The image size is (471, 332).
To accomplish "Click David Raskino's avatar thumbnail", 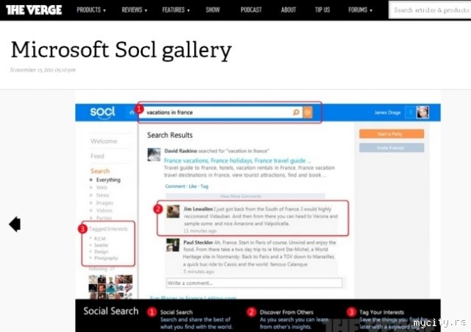I will tap(154, 155).
